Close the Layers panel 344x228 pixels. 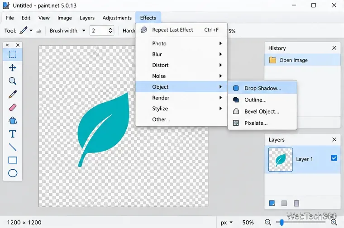[x=334, y=139]
